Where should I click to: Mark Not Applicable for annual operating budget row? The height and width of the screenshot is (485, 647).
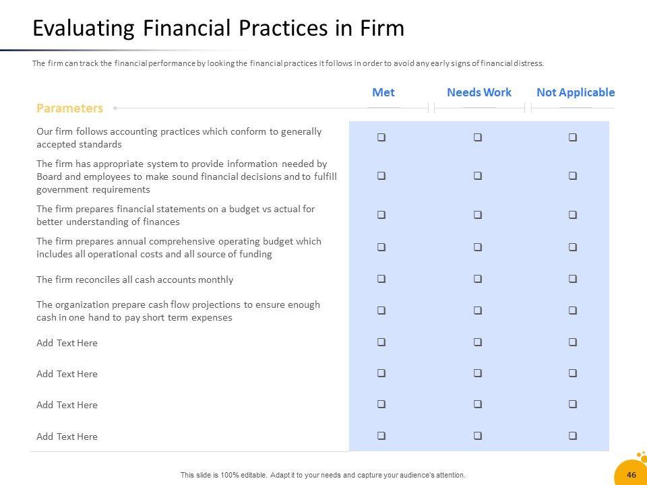pos(572,247)
